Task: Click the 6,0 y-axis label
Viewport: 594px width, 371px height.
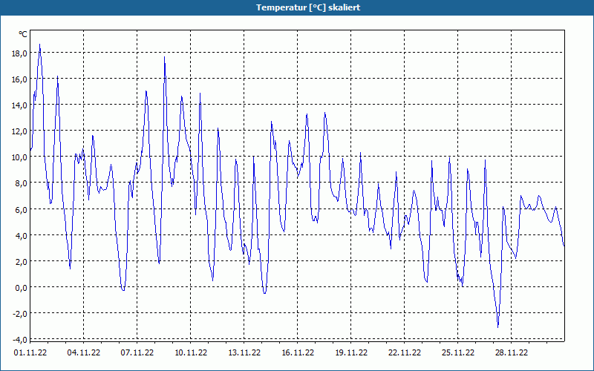Action: click(22, 209)
